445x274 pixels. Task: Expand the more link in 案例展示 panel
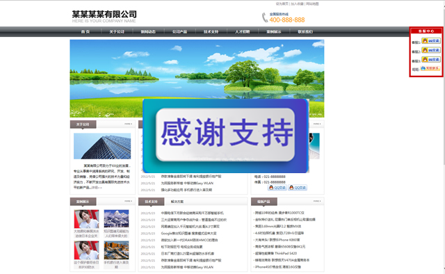click(128, 201)
